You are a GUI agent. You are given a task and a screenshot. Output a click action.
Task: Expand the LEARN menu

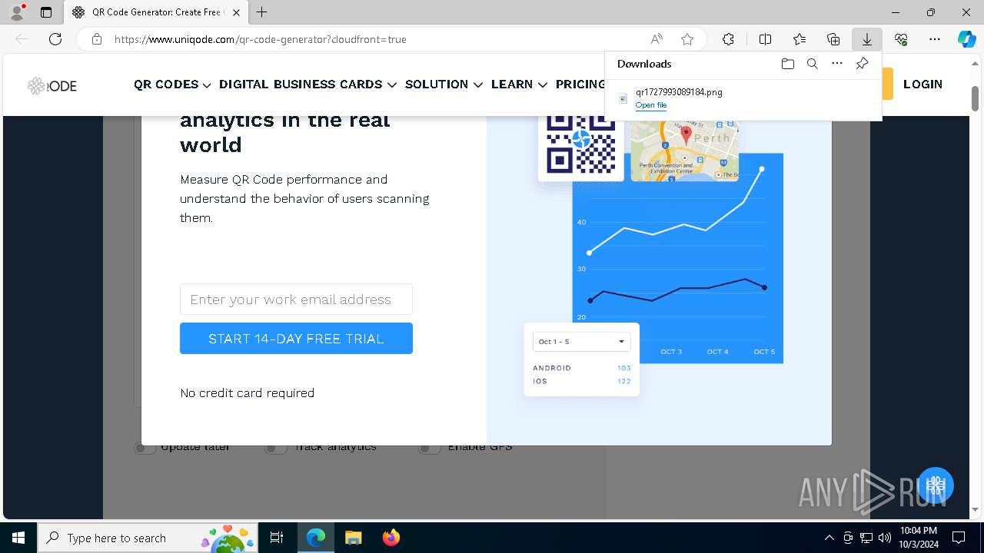pyautogui.click(x=519, y=84)
